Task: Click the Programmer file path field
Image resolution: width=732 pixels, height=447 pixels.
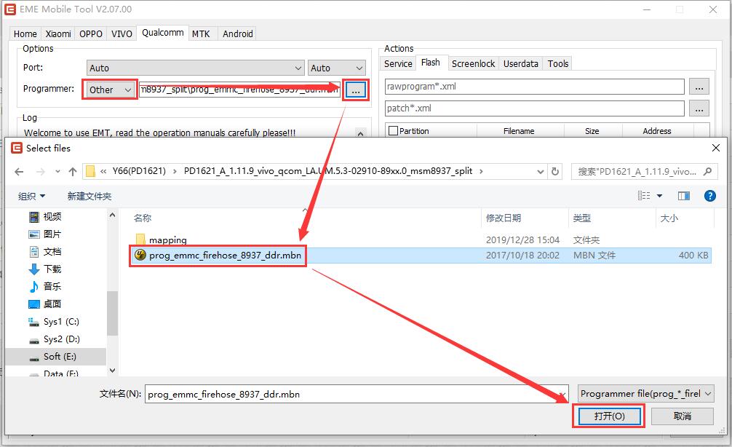Action: (239, 90)
